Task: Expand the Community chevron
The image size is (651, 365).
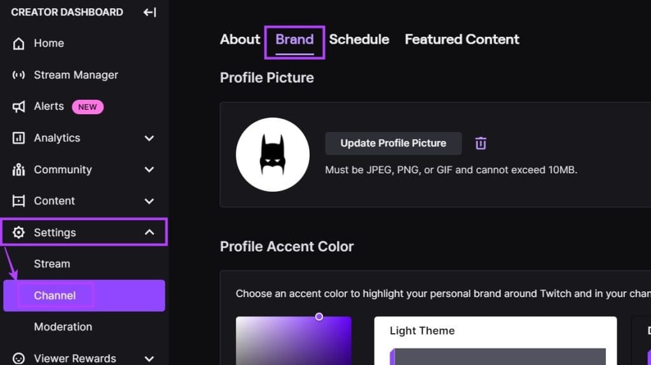Action: 149,169
